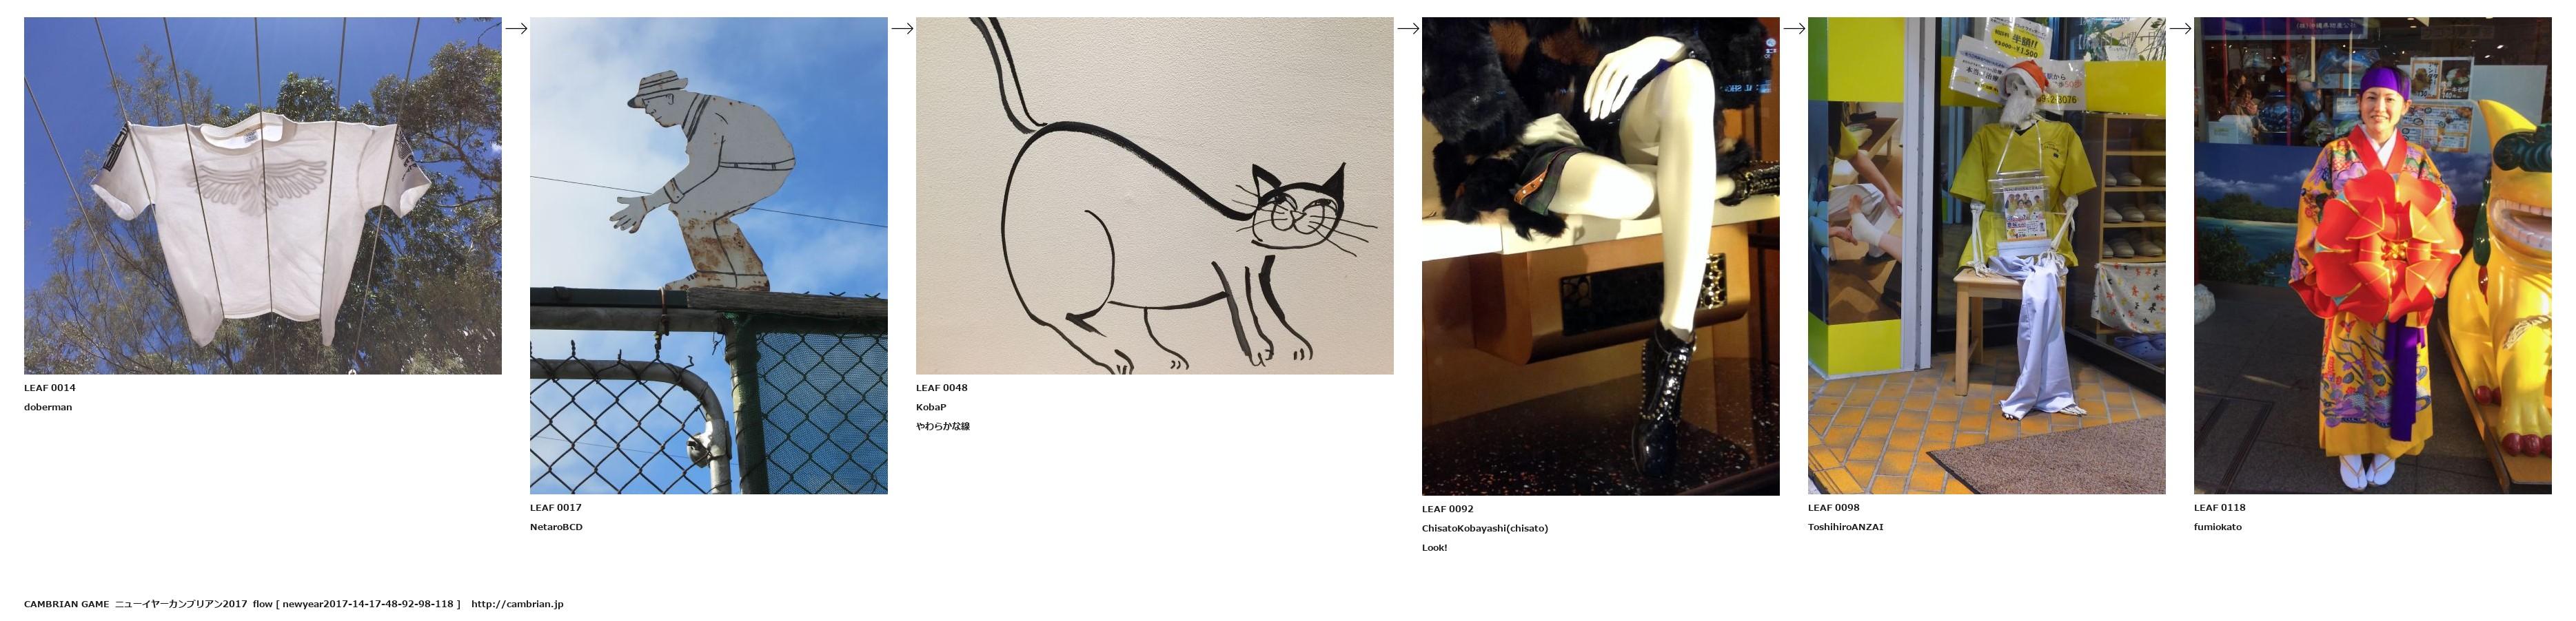Click author name doberman
2576x621 pixels.
tap(48, 408)
